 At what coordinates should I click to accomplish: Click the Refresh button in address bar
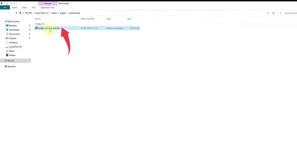coord(274,13)
